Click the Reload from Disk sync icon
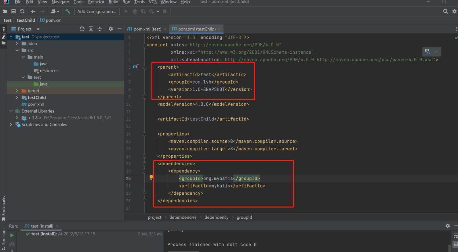This screenshot has width=458, height=252. pos(22,11)
